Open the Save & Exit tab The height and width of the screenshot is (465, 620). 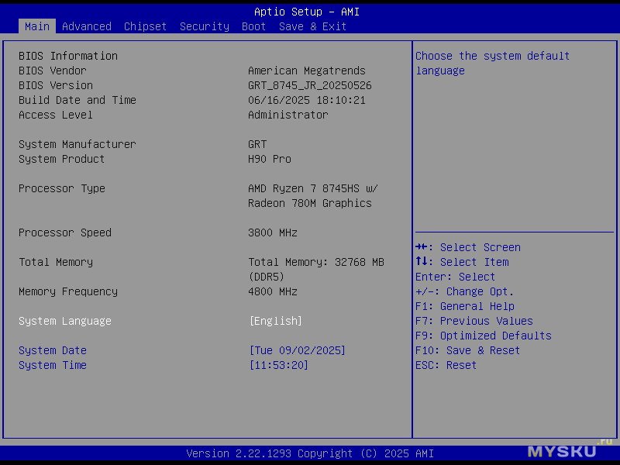click(312, 26)
